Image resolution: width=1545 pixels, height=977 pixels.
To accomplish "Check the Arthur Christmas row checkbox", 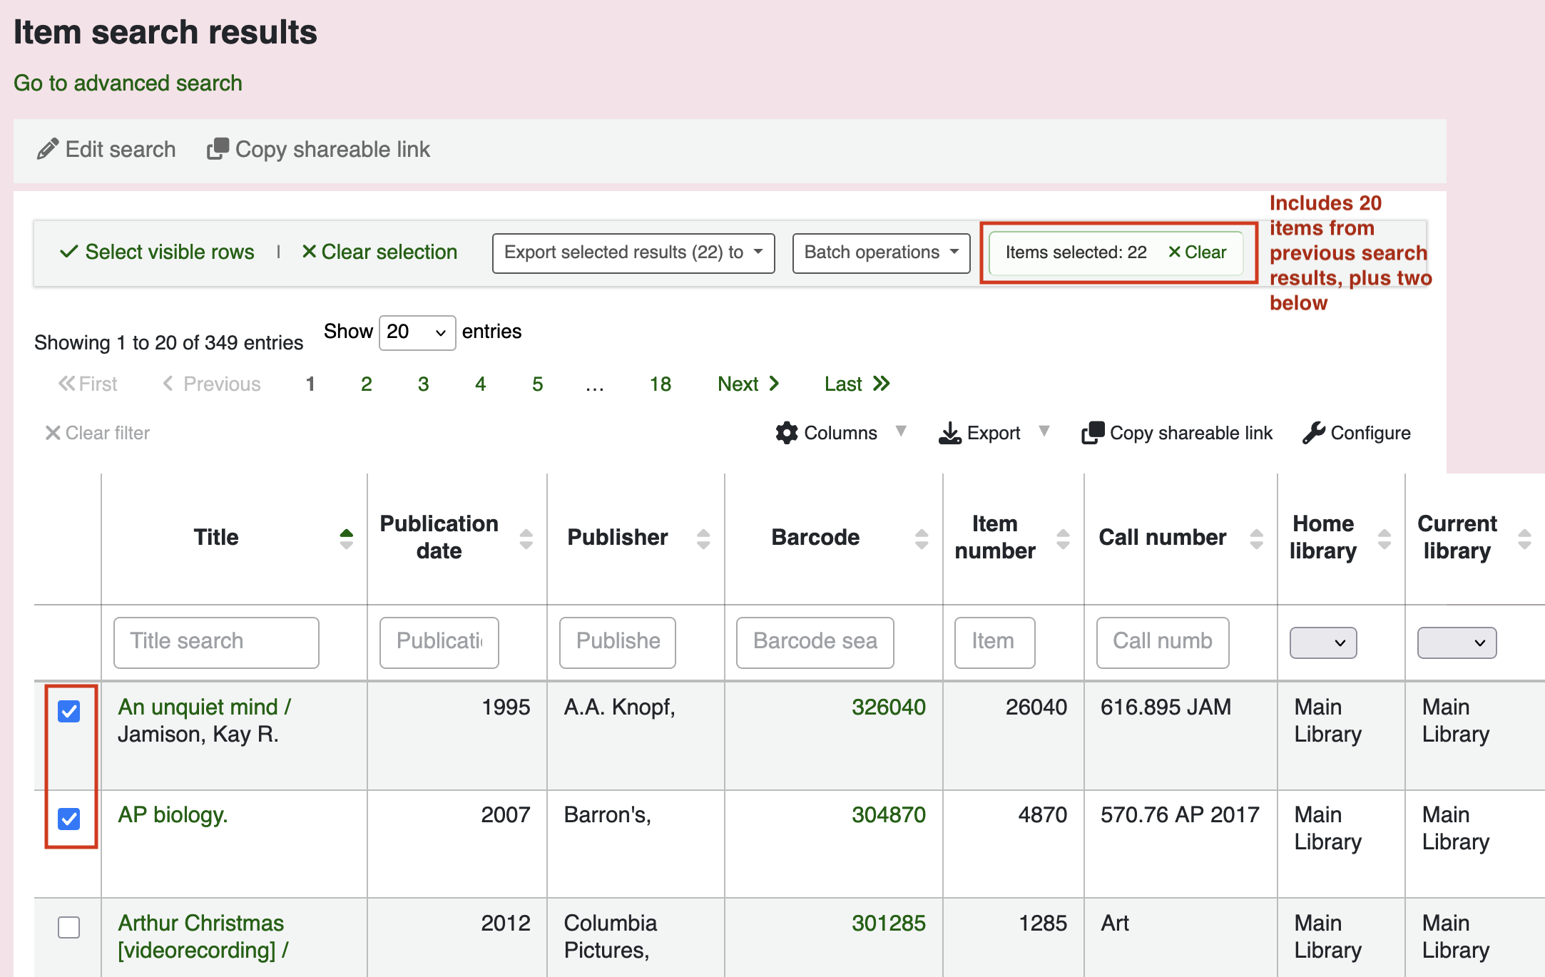I will click(69, 927).
